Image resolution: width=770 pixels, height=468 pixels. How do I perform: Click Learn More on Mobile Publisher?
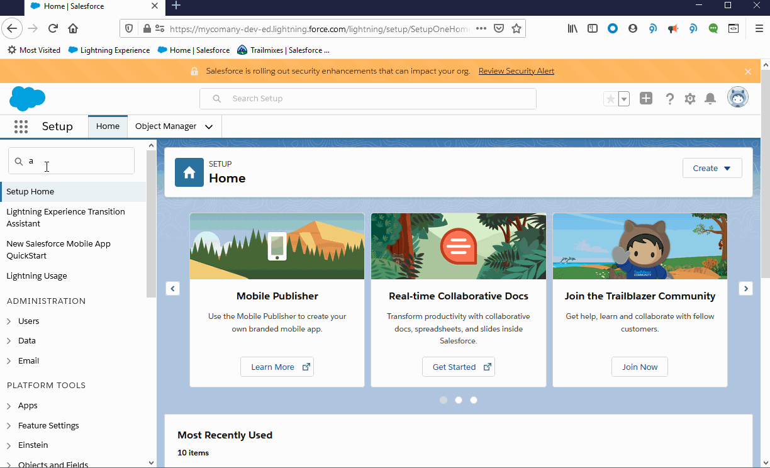coord(277,367)
